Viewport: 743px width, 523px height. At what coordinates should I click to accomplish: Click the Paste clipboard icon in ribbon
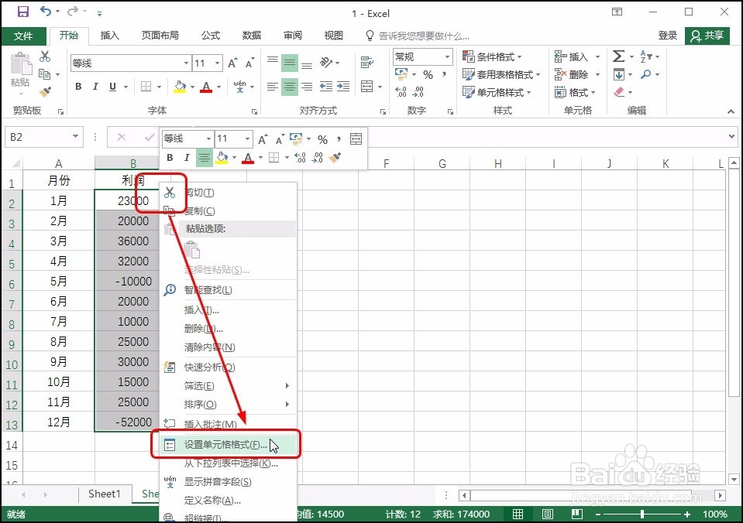[20, 64]
